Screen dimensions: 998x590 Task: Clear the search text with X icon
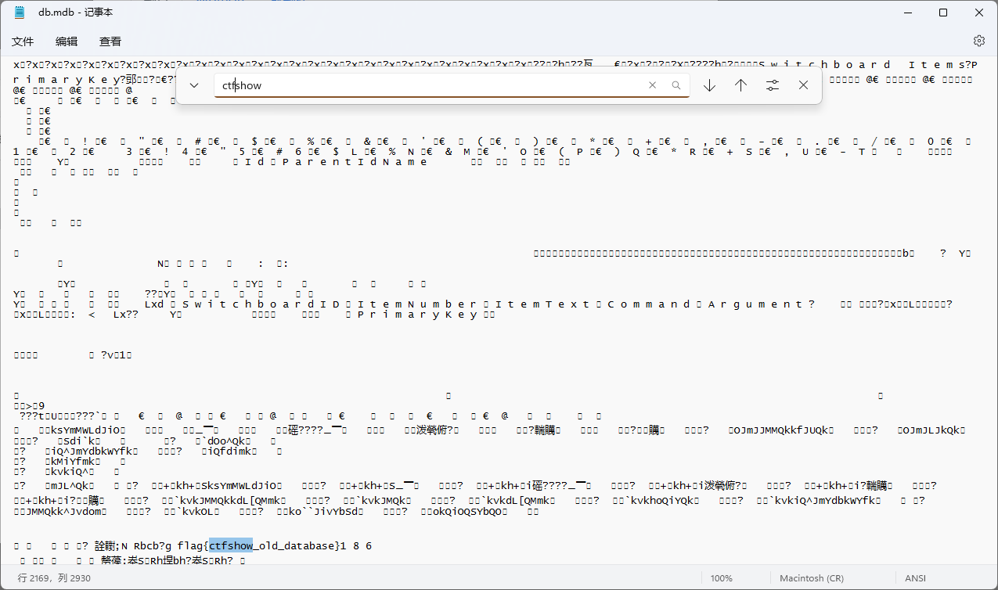point(652,85)
